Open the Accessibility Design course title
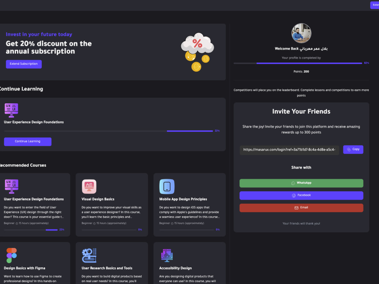379x284 pixels. (175, 268)
